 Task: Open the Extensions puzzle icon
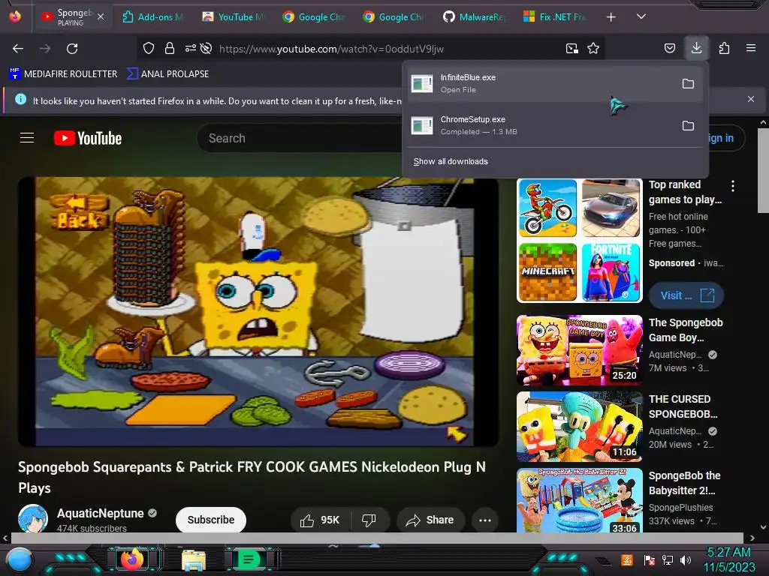724,48
